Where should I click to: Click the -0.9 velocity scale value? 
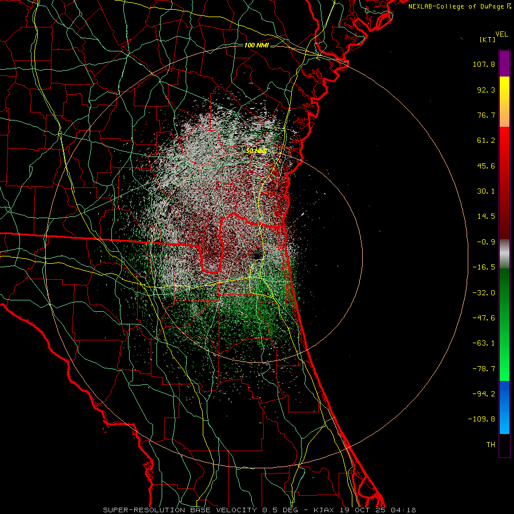coord(486,242)
